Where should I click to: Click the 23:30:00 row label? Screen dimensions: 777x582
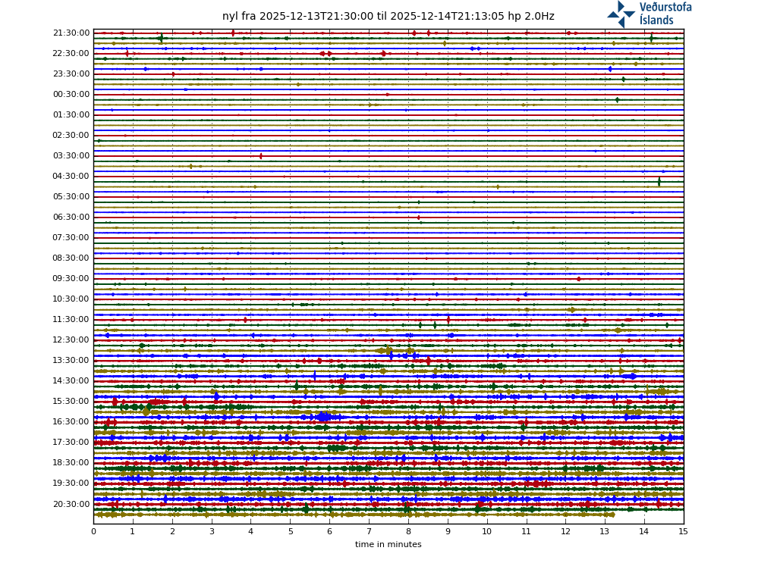coord(71,74)
